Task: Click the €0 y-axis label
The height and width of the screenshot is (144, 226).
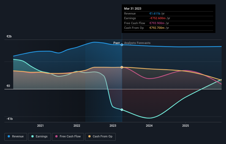Action: 8,86
